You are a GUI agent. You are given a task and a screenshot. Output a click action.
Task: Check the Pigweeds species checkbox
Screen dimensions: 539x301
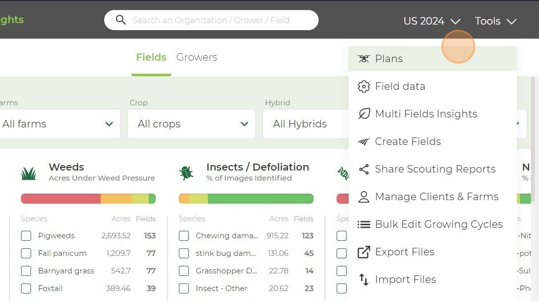point(26,236)
